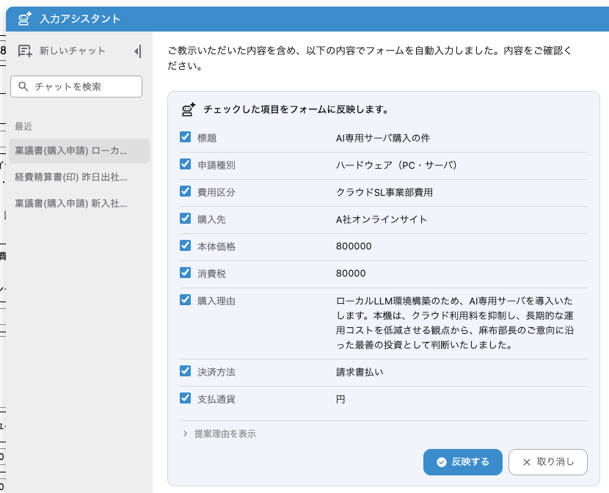Click the 申請種別 field label

(x=216, y=165)
